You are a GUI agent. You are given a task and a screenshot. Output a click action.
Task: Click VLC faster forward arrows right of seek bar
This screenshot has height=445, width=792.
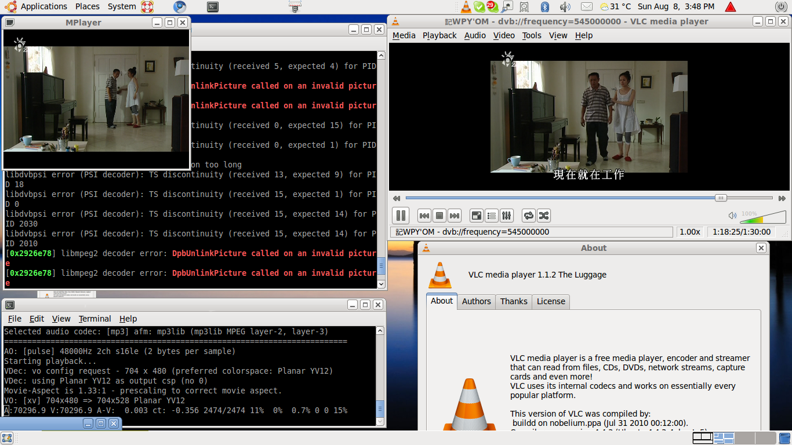click(782, 198)
